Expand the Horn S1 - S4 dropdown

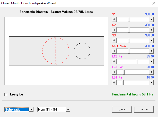coord(68,109)
